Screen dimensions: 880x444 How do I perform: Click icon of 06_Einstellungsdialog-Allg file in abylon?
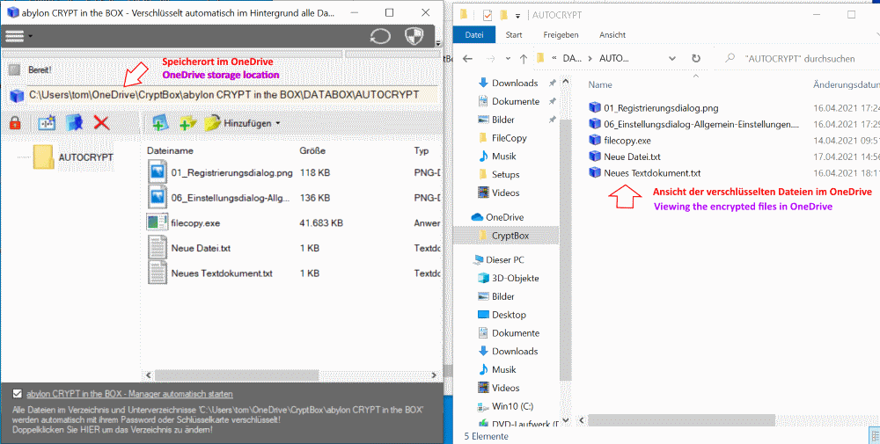(158, 197)
